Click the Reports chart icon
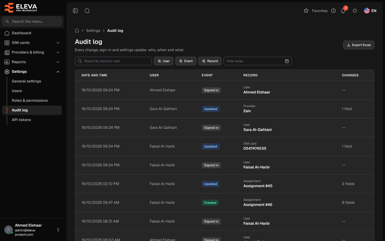The width and height of the screenshot is (385, 241). pos(7,62)
